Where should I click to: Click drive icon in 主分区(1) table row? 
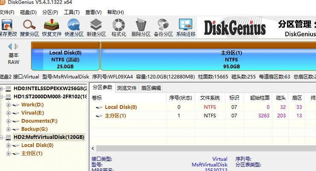pos(99,116)
